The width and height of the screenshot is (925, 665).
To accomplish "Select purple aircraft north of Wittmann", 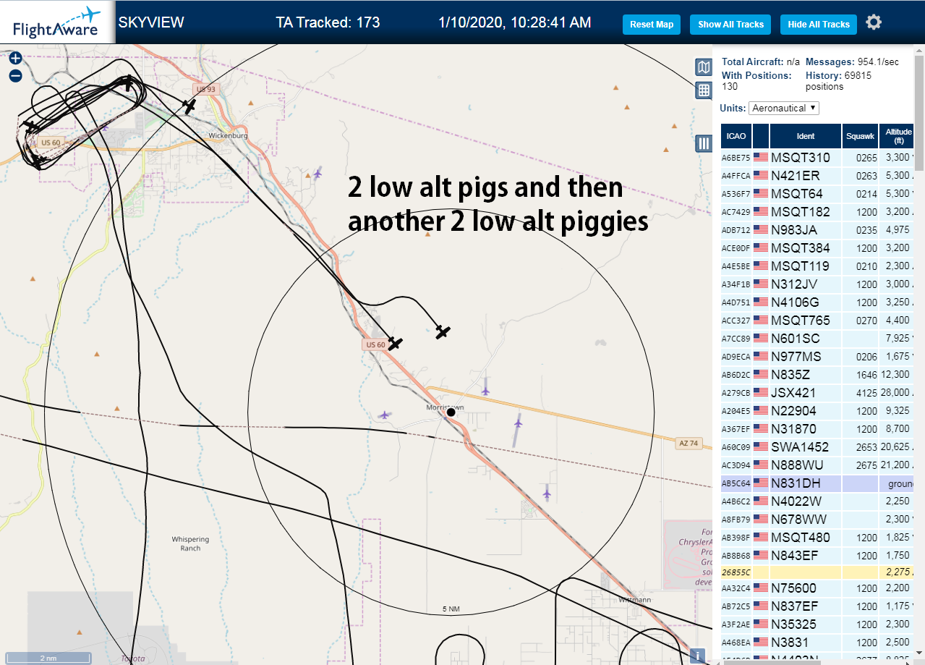I will (x=547, y=494).
